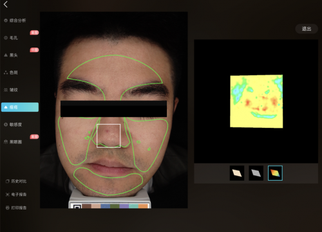Click the 敏感度 sensitivity icon
The image size is (322, 232).
6,125
